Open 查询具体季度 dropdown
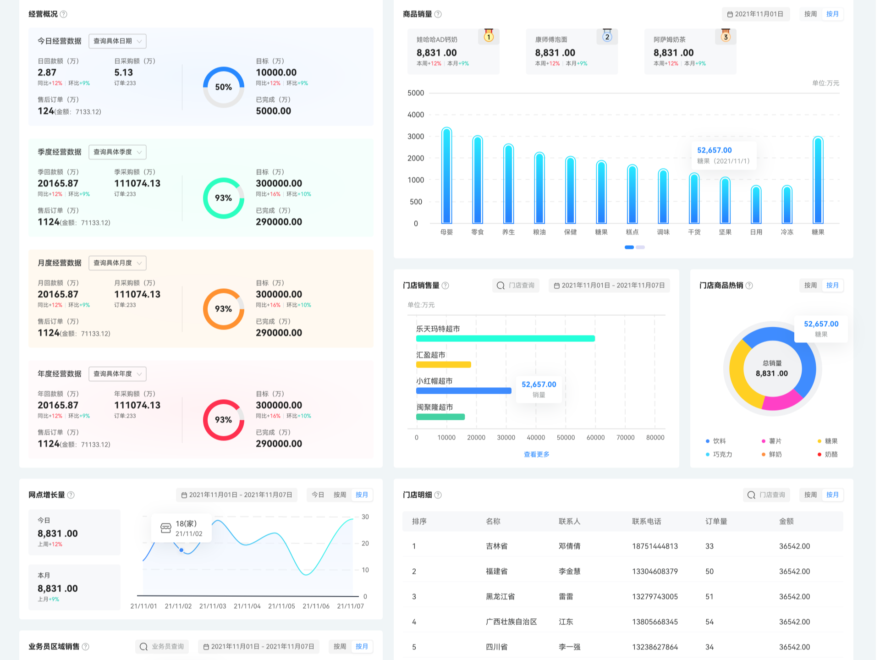The image size is (880, 660). tap(117, 152)
